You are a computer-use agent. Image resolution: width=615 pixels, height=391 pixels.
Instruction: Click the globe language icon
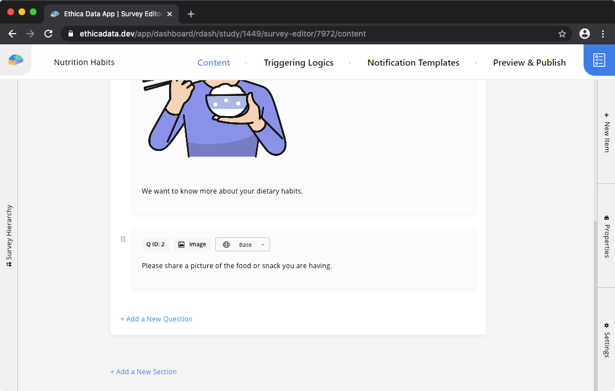coord(226,245)
